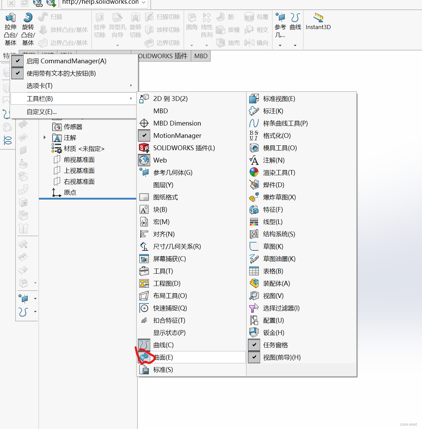The image size is (422, 429).
Task: Enable 参考几何体(G) toolbar
Action: pos(191,172)
